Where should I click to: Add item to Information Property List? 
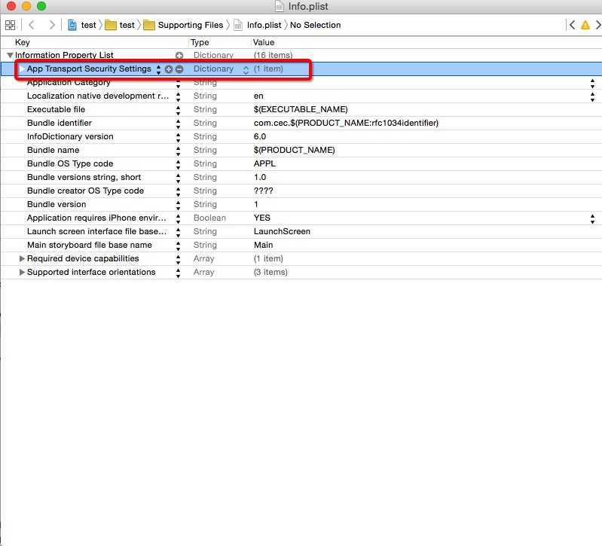tap(179, 55)
